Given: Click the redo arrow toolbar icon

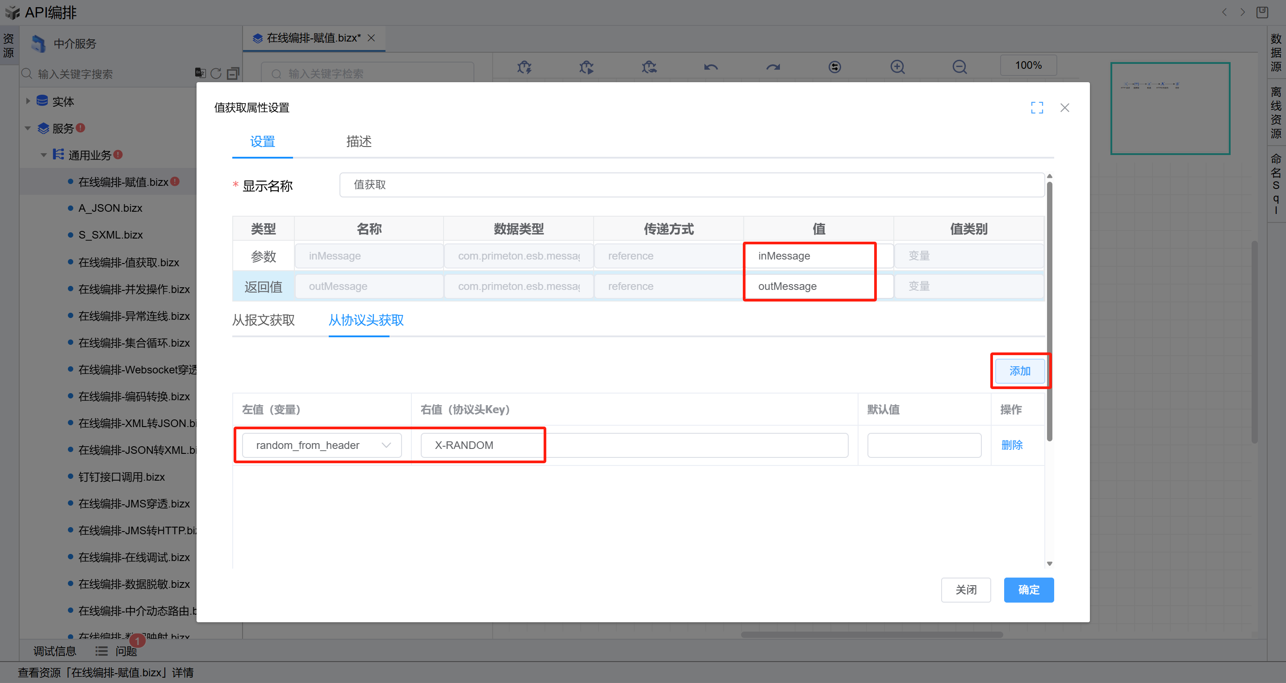Looking at the screenshot, I should pyautogui.click(x=773, y=67).
